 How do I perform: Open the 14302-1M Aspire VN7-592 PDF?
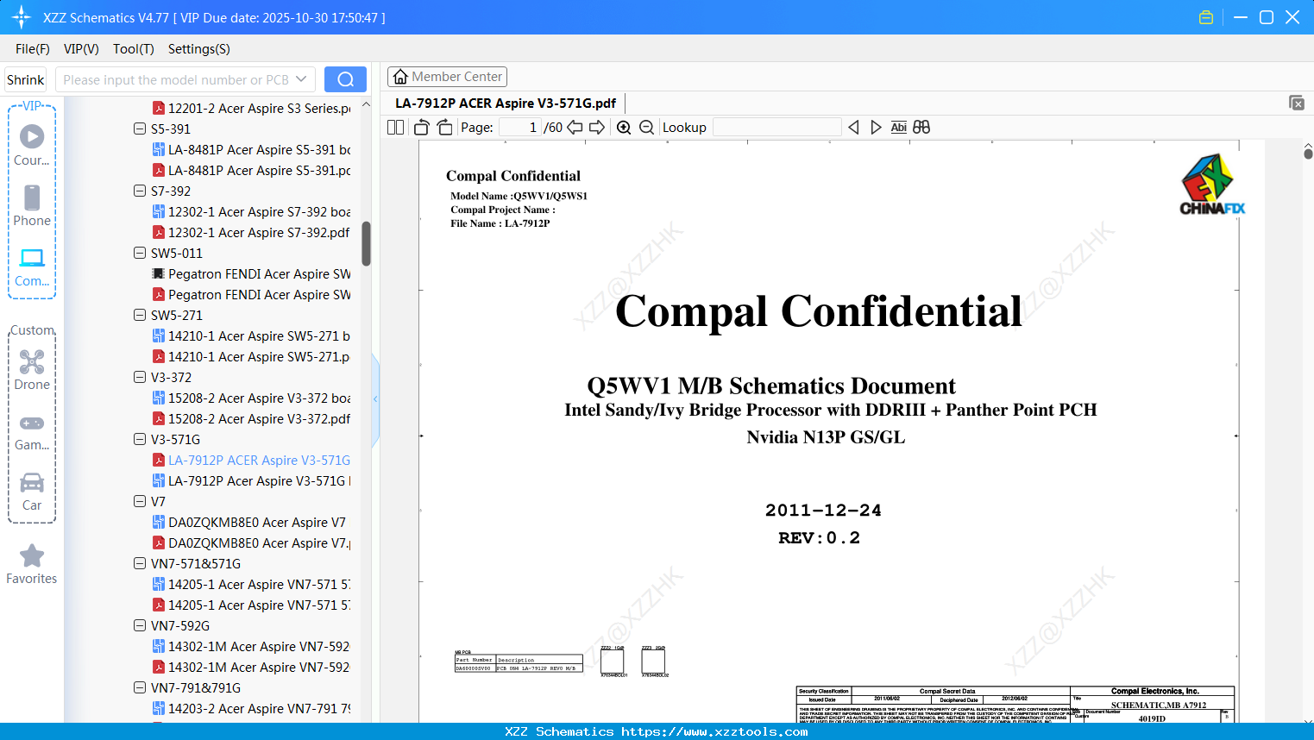251,667
